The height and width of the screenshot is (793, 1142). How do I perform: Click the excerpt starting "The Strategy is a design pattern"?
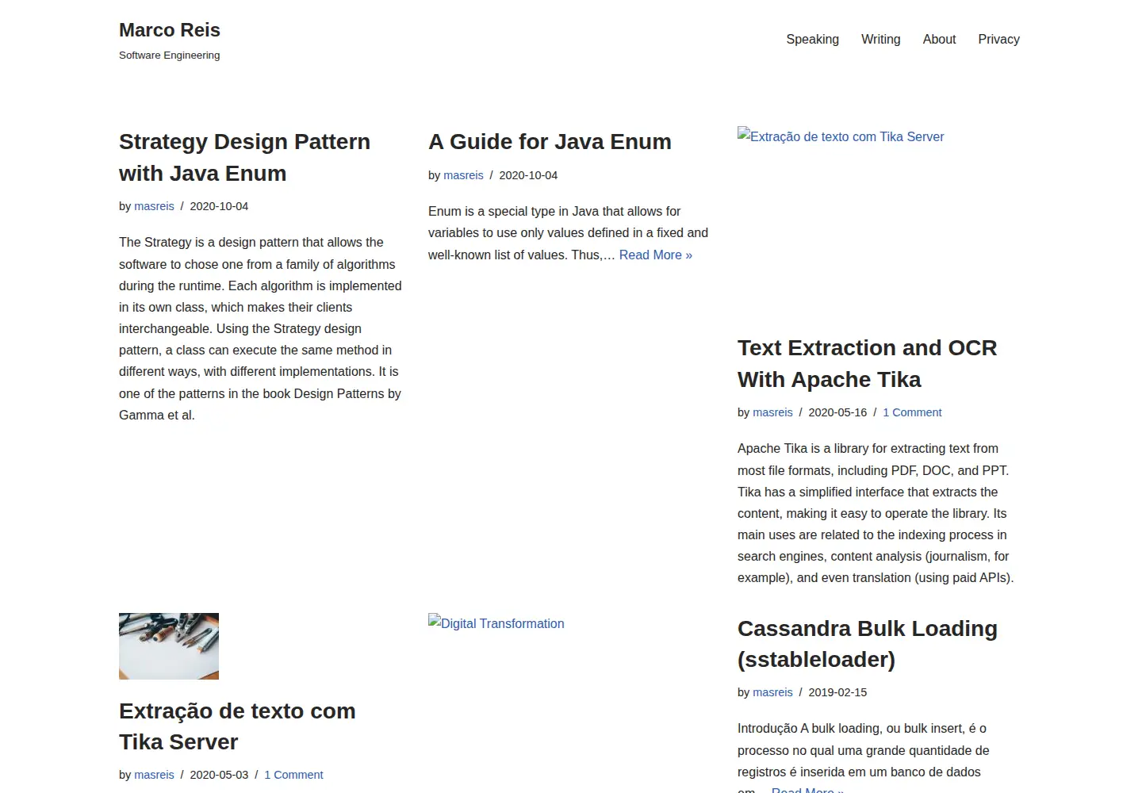point(261,328)
